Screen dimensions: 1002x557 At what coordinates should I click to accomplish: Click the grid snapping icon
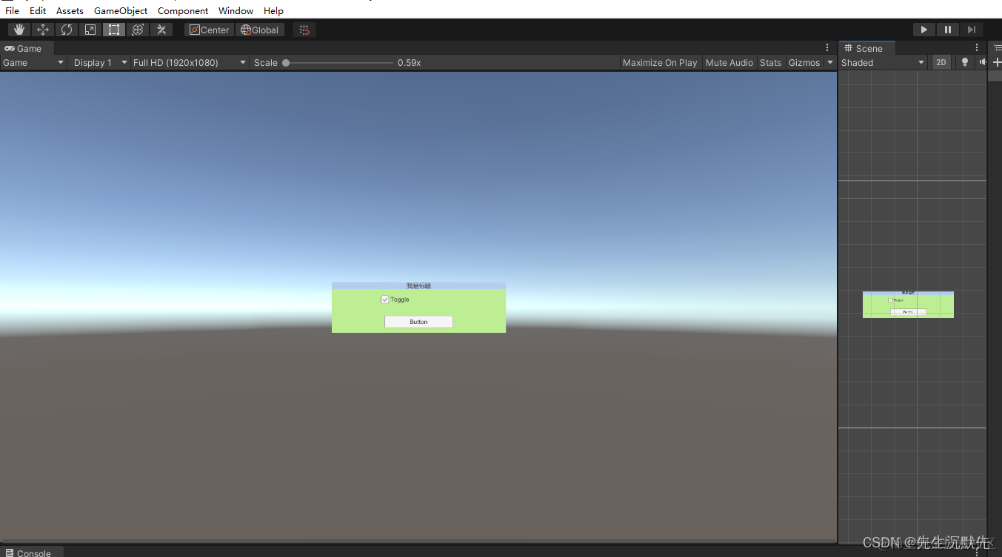304,30
